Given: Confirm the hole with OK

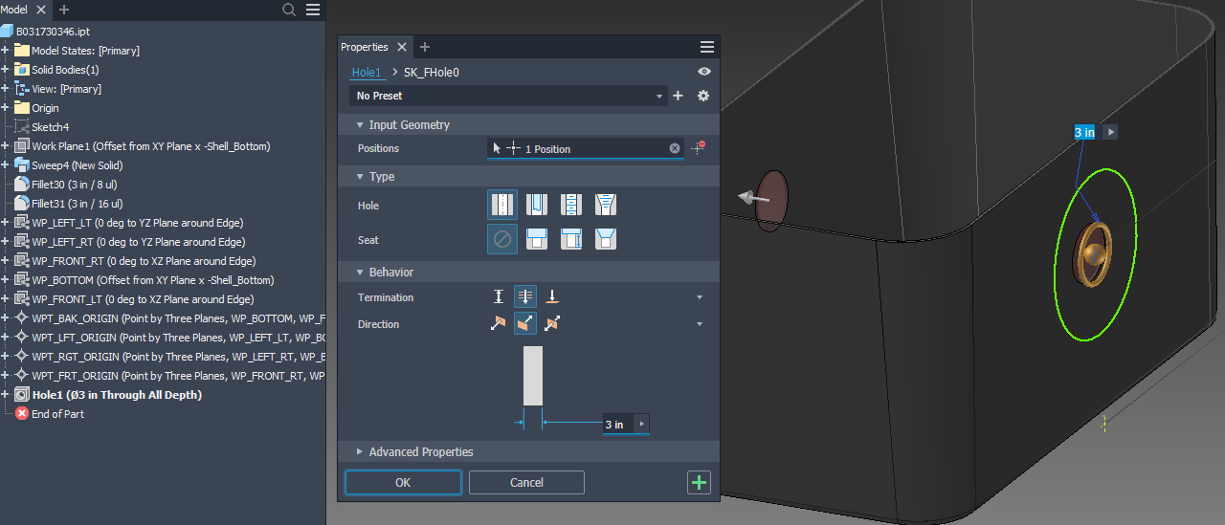Looking at the screenshot, I should point(403,483).
